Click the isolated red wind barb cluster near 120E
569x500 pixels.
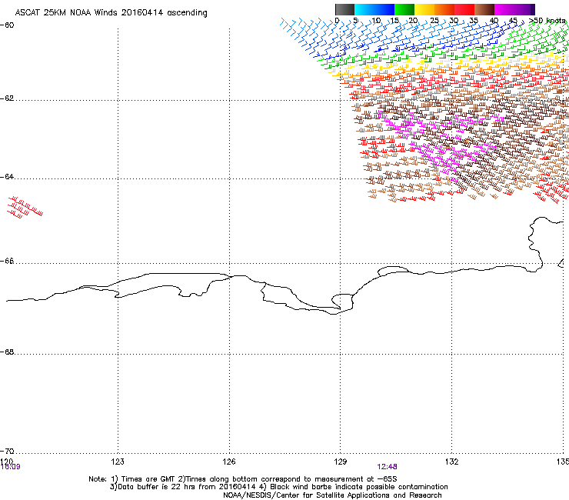[x=25, y=208]
